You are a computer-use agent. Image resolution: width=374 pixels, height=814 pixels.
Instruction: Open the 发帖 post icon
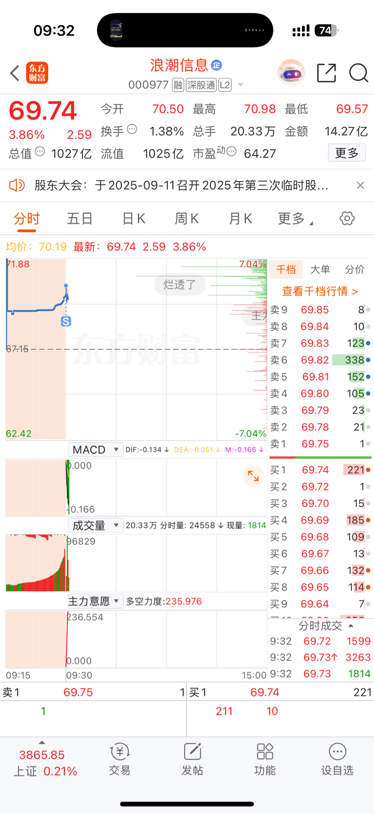192,760
